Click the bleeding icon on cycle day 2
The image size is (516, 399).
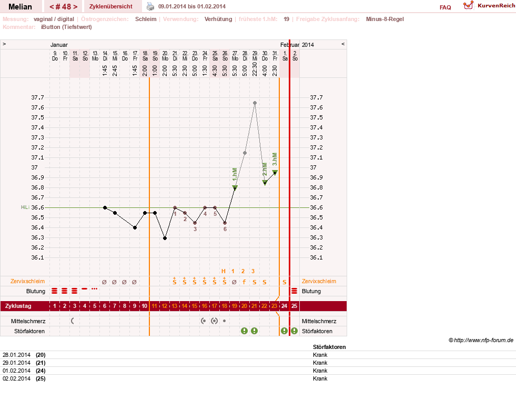[65, 291]
